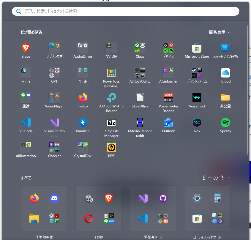The image size is (251, 240).
Task: Launch PowerToys (Preview)
Action: pyautogui.click(x=111, y=73)
